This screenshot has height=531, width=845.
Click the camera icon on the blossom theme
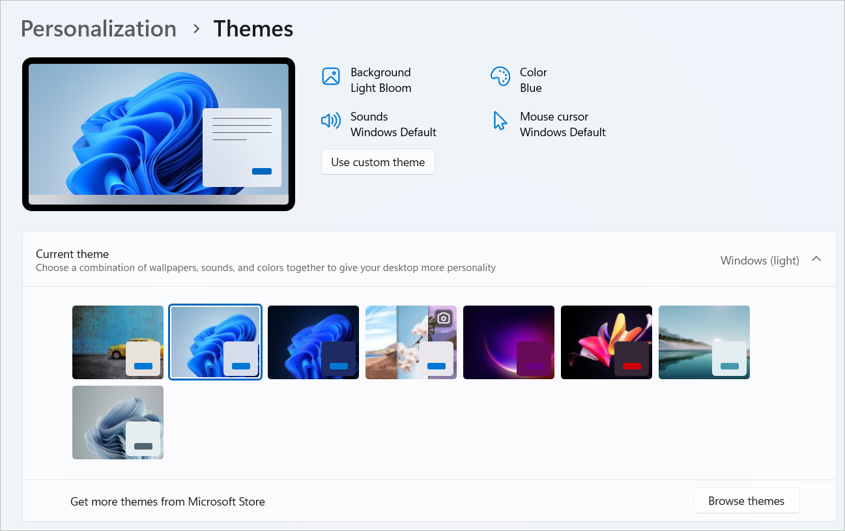click(444, 318)
